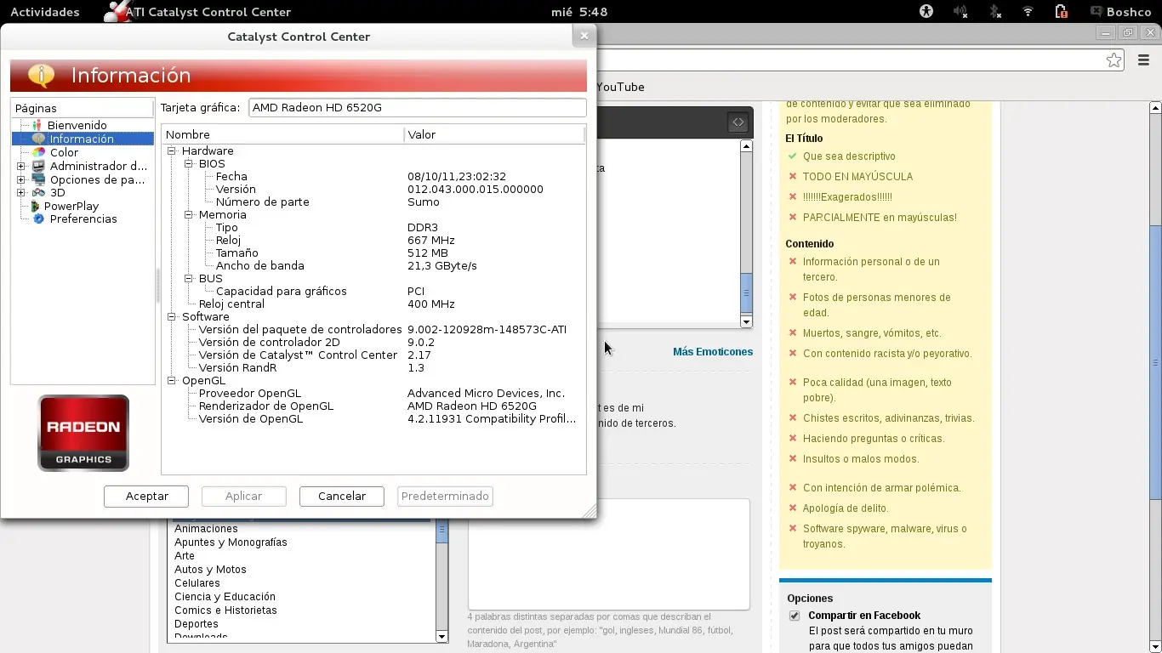
Task: Open the Más Emoticones link
Action: click(713, 352)
